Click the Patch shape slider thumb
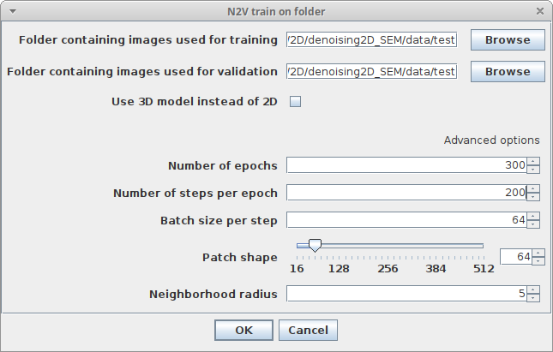This screenshot has height=352, width=553. 315,245
